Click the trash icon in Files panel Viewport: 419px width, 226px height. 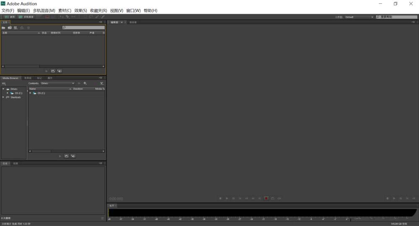pyautogui.click(x=28, y=28)
